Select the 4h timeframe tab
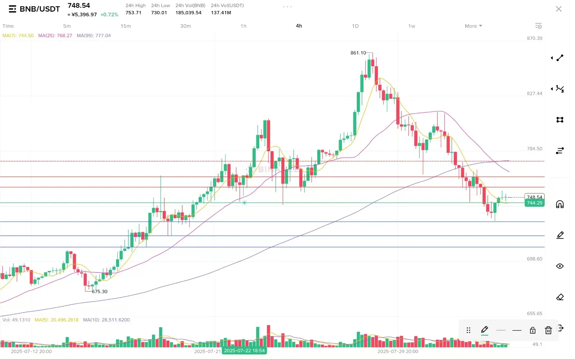The image size is (575, 359). (299, 26)
